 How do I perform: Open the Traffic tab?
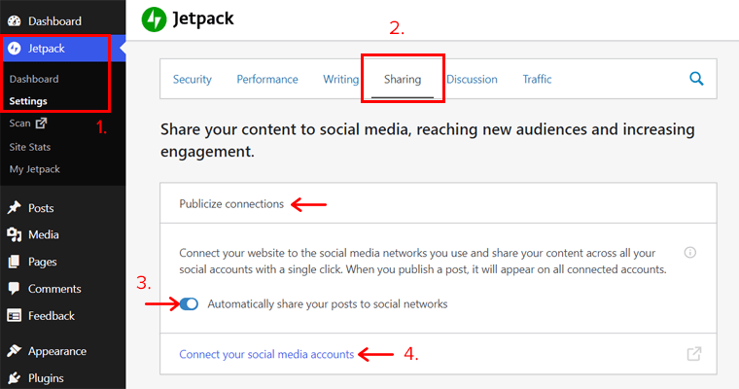coord(537,79)
